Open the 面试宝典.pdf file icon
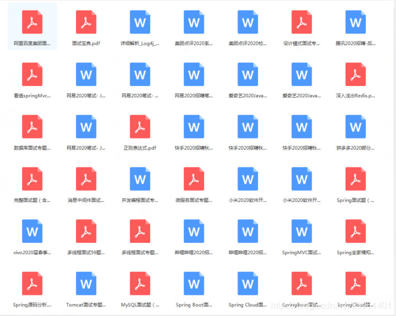Viewport: 396px width, 316px height. 86,22
